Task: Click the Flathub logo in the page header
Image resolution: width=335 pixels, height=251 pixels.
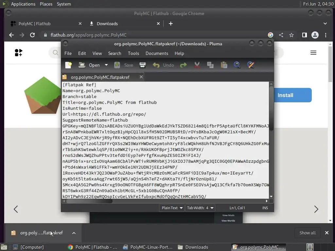Action: (19, 53)
